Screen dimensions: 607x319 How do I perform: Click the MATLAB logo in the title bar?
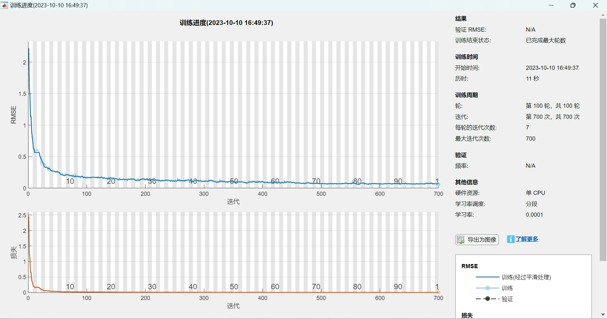coord(4,5)
